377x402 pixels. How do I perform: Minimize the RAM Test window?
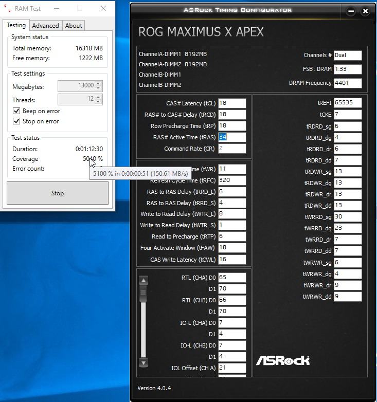[57, 8]
